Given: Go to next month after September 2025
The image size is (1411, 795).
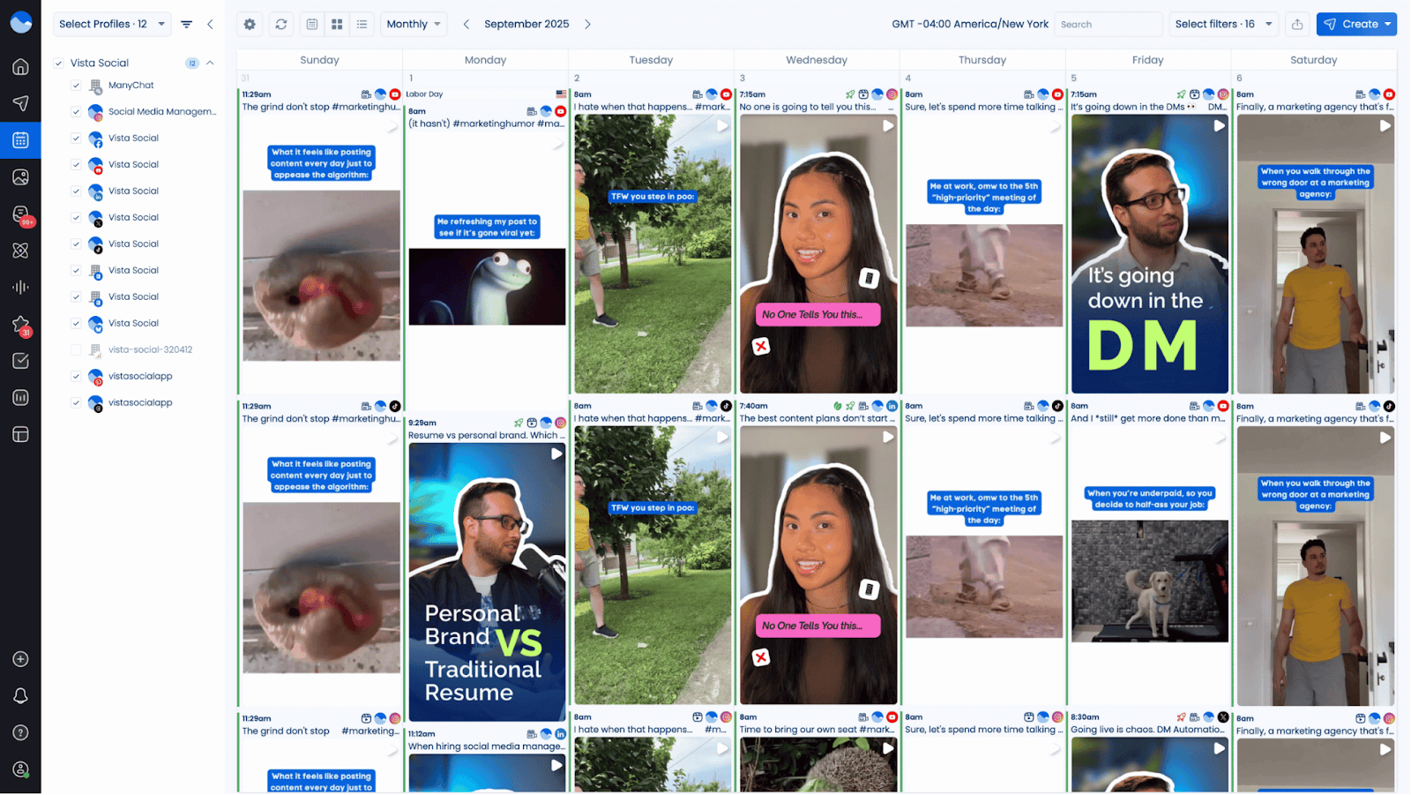Looking at the screenshot, I should click(588, 25).
